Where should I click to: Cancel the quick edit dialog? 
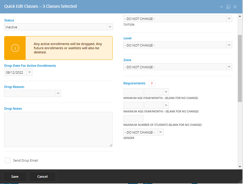[42, 176]
